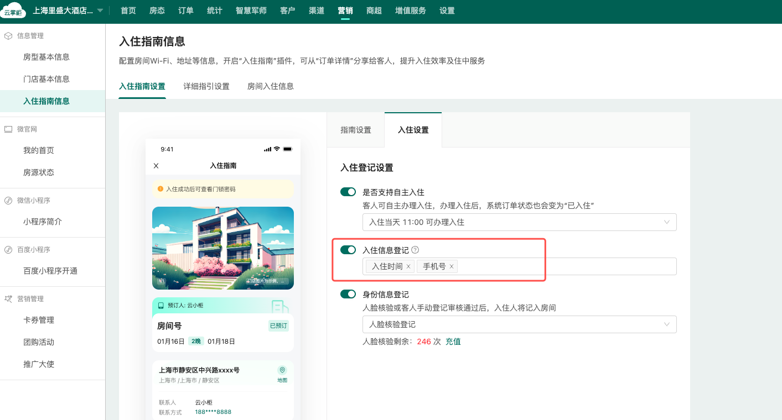Open the 订单 menu
Screen dimensions: 782x420
pyautogui.click(x=186, y=11)
